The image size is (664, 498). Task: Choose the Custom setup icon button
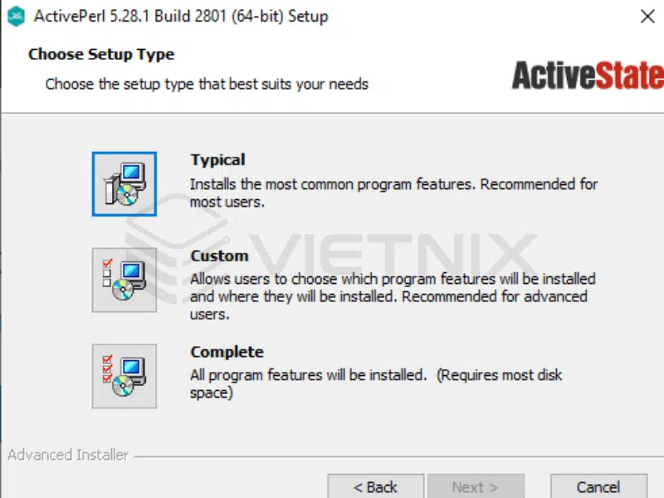(x=124, y=280)
